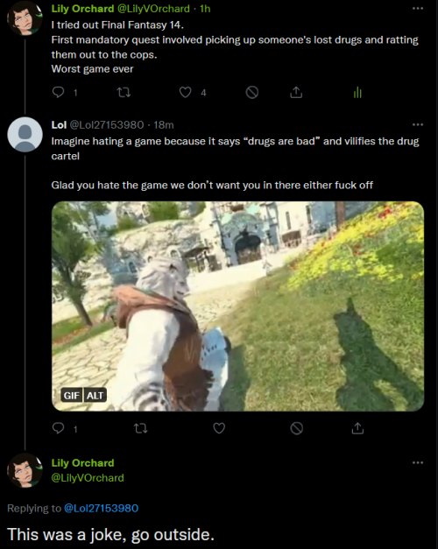Like Lily Orchard's first tweet

click(x=186, y=93)
